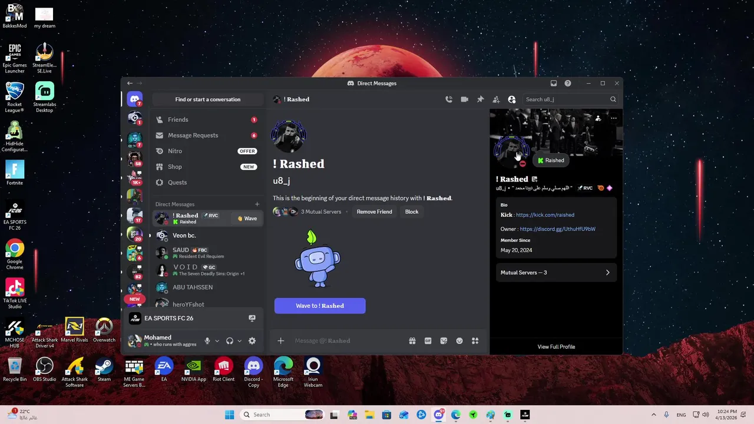754x424 pixels.
Task: Open the Recycle Bin on desktop
Action: (x=15, y=370)
